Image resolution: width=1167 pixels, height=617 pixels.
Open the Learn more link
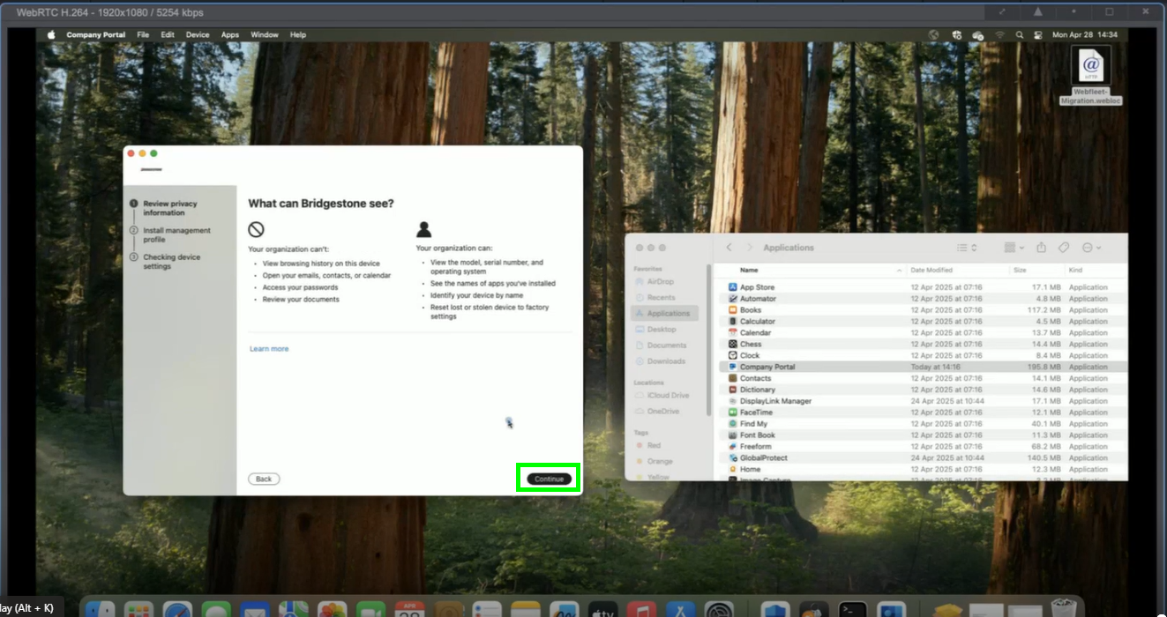click(x=269, y=349)
